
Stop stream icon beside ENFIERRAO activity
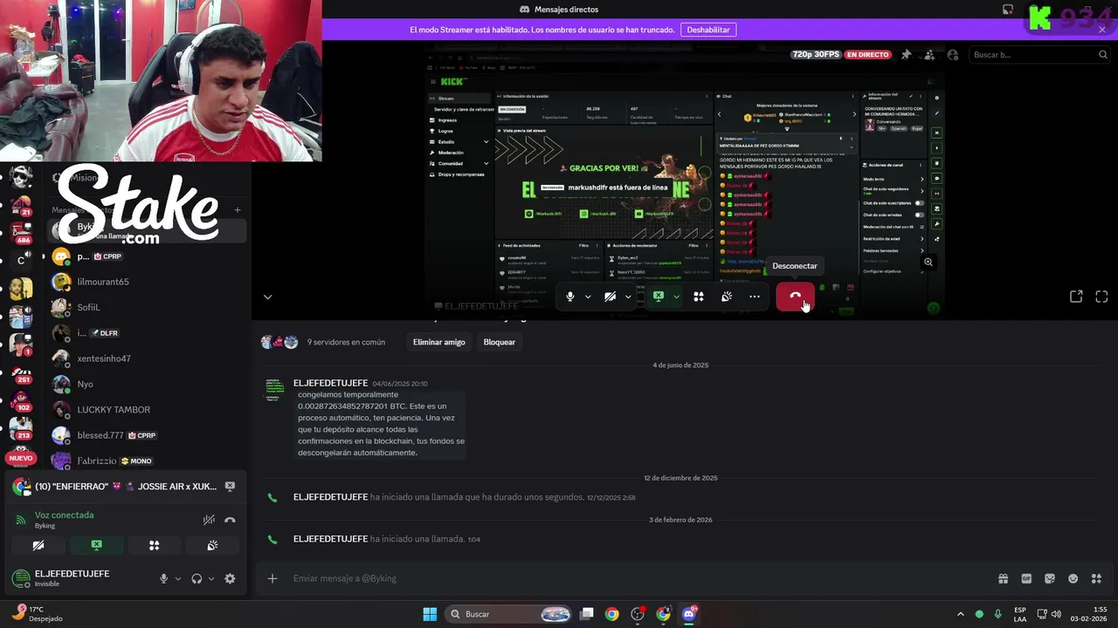(x=230, y=486)
